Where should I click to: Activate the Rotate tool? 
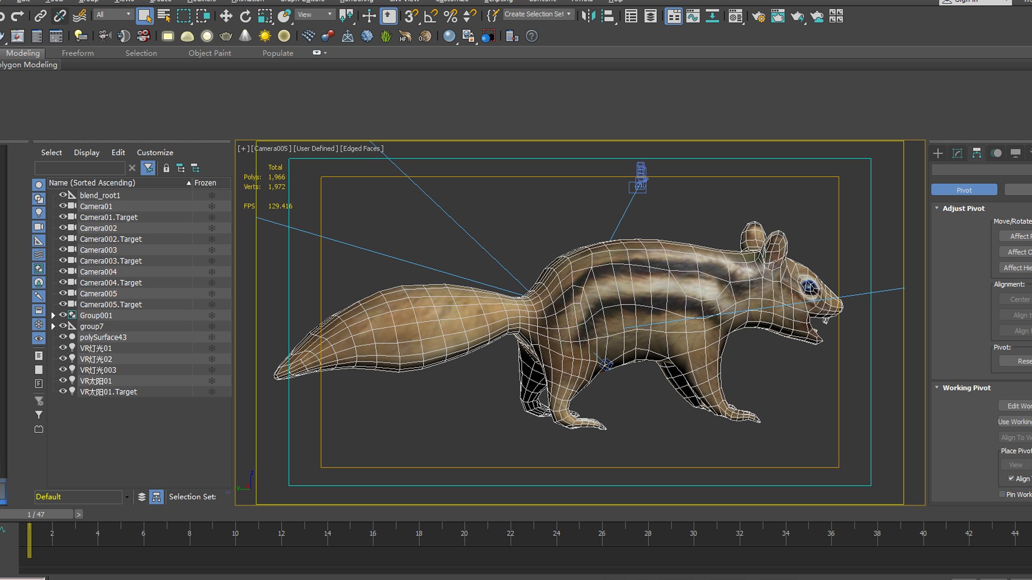point(245,16)
